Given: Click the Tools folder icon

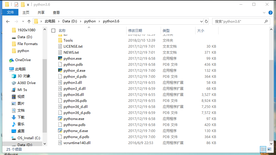Looking at the screenshot, I should point(60,40).
